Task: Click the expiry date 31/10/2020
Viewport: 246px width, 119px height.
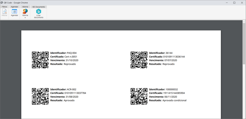Action: [x=72, y=60]
